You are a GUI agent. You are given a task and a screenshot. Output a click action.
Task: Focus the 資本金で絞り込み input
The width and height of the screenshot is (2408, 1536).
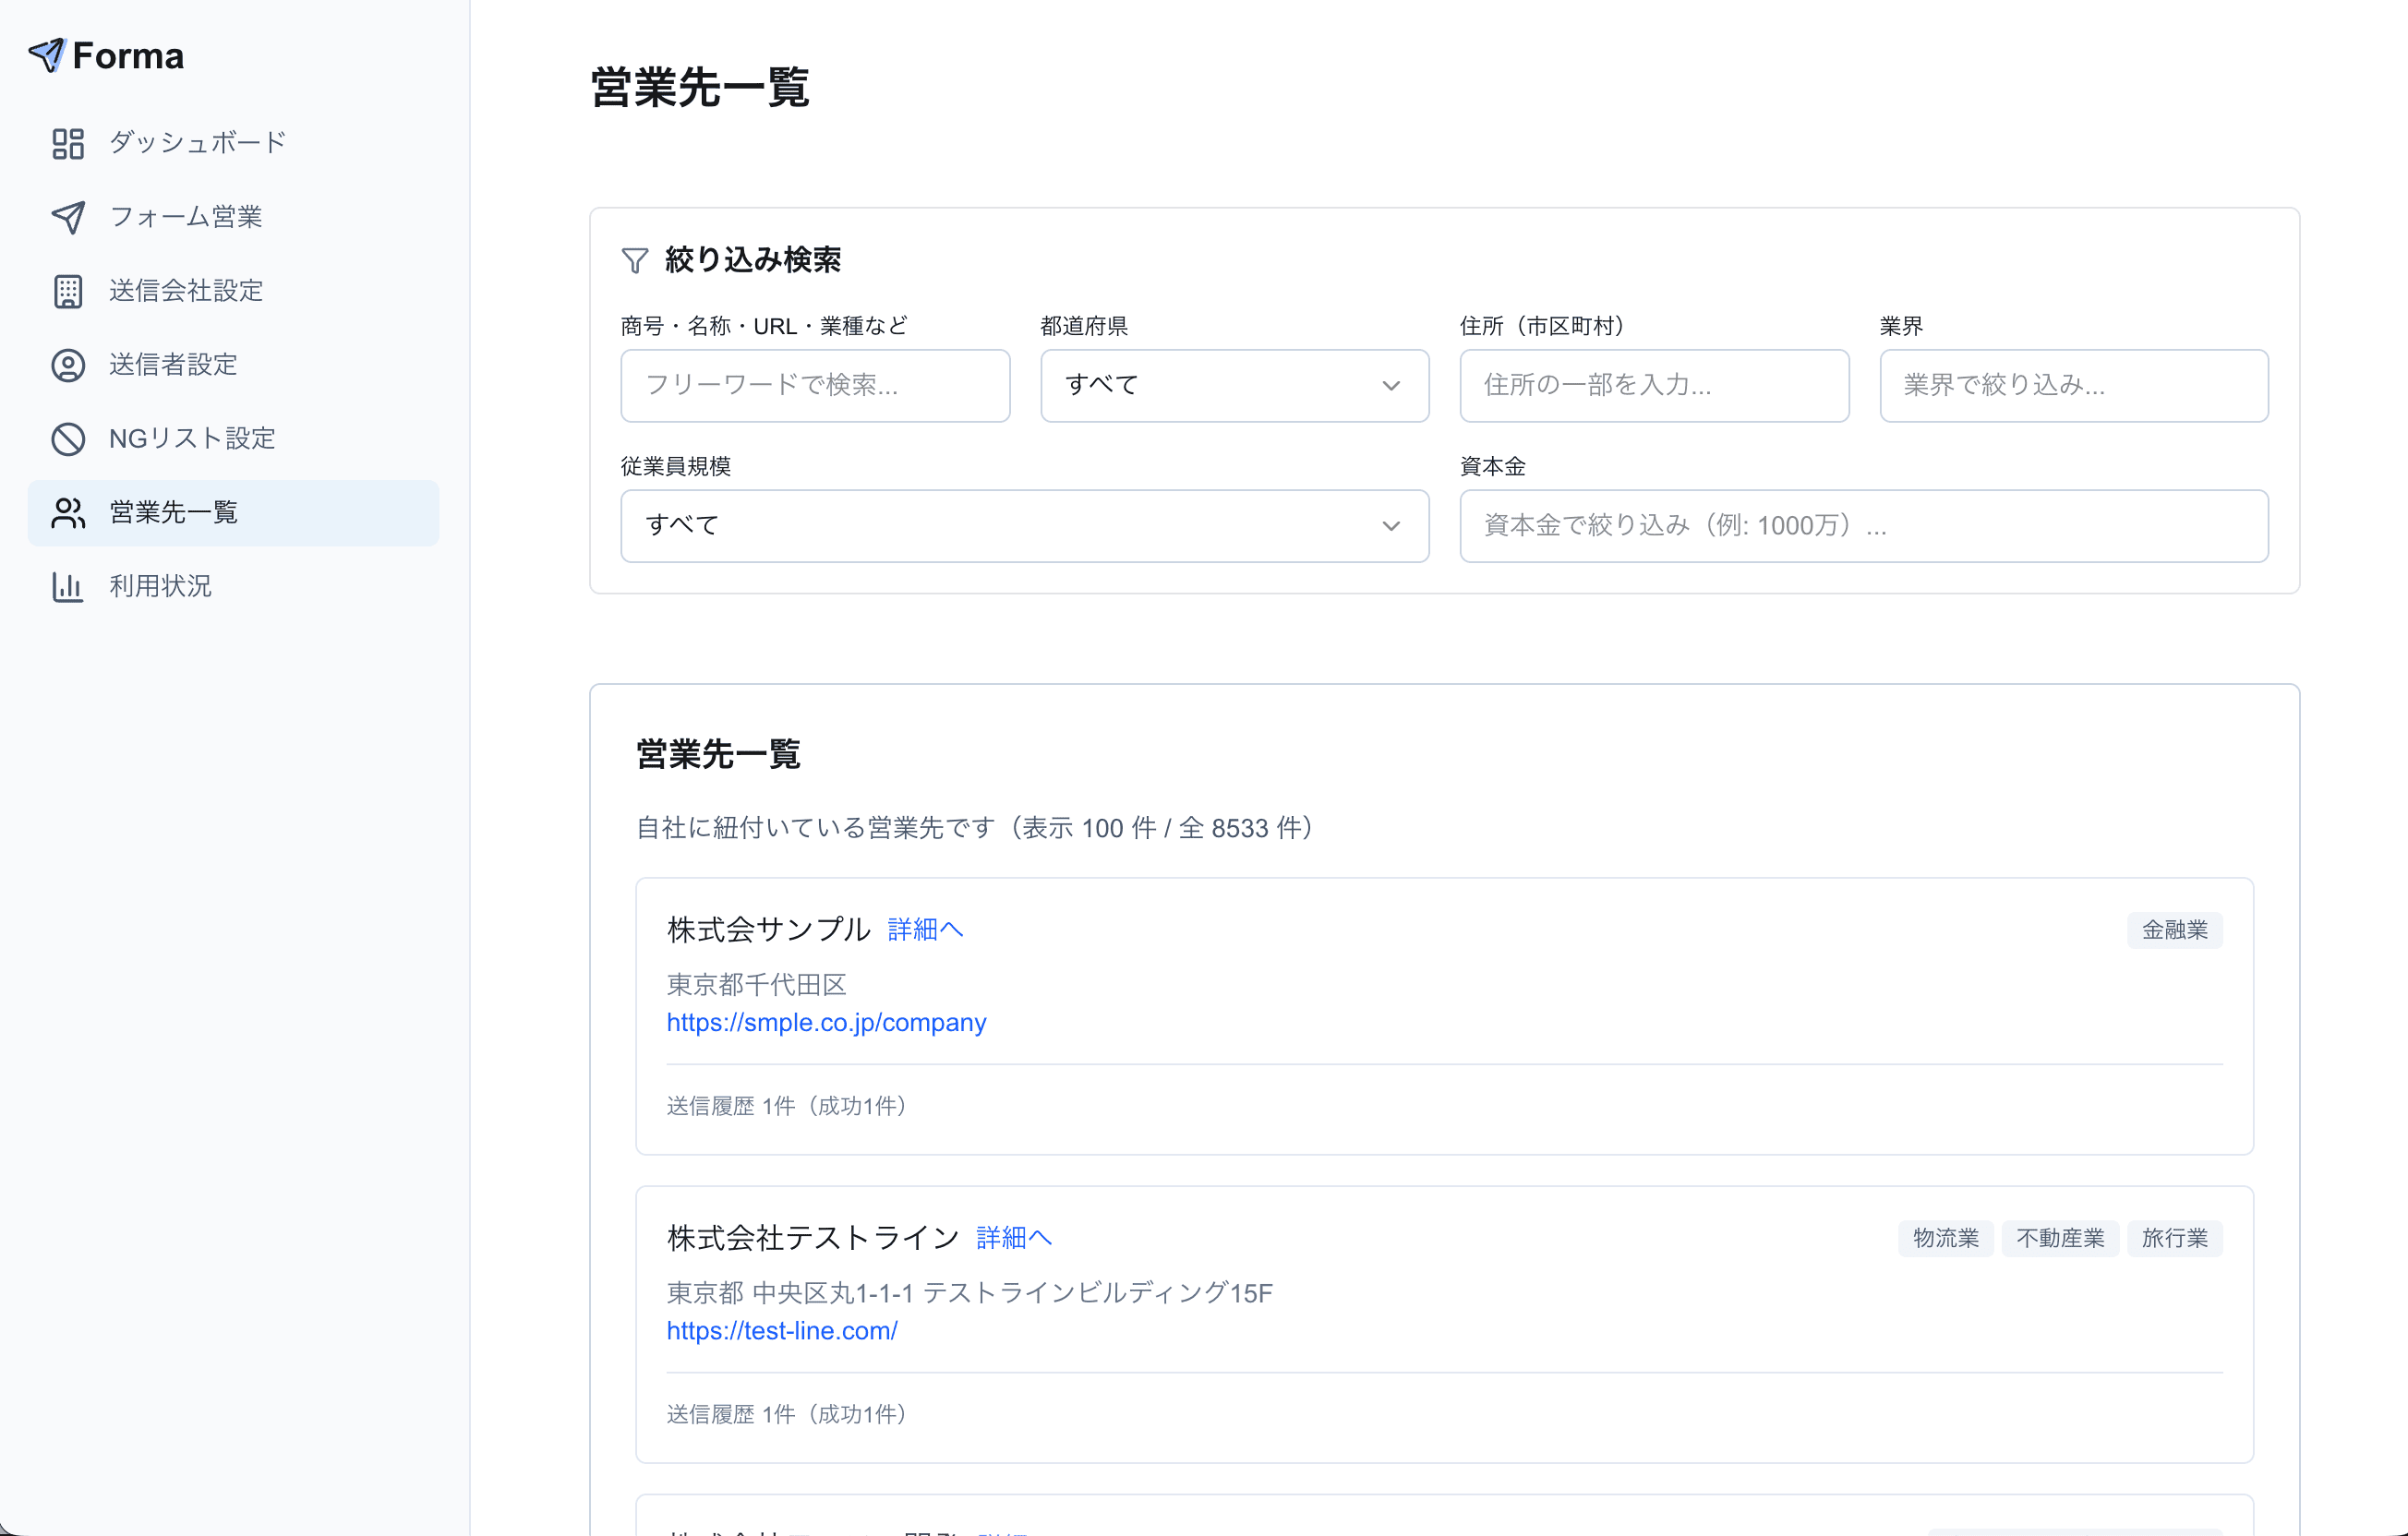(1862, 525)
